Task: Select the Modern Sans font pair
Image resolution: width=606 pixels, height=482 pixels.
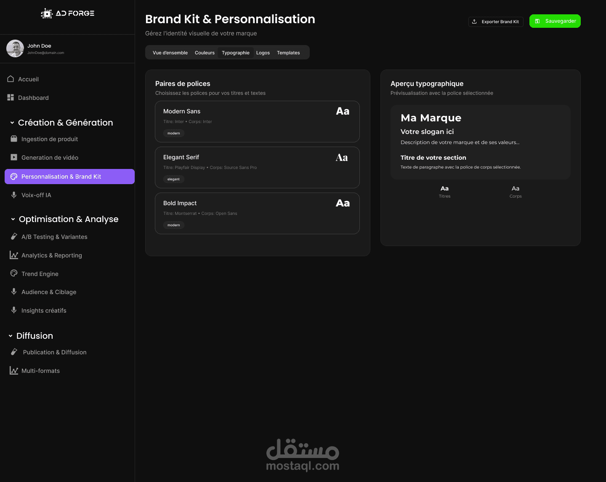Action: 257,121
